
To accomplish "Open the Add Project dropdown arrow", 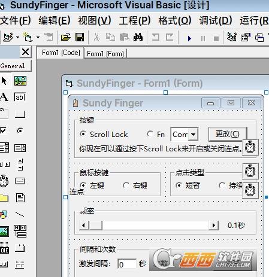I will (17, 37).
